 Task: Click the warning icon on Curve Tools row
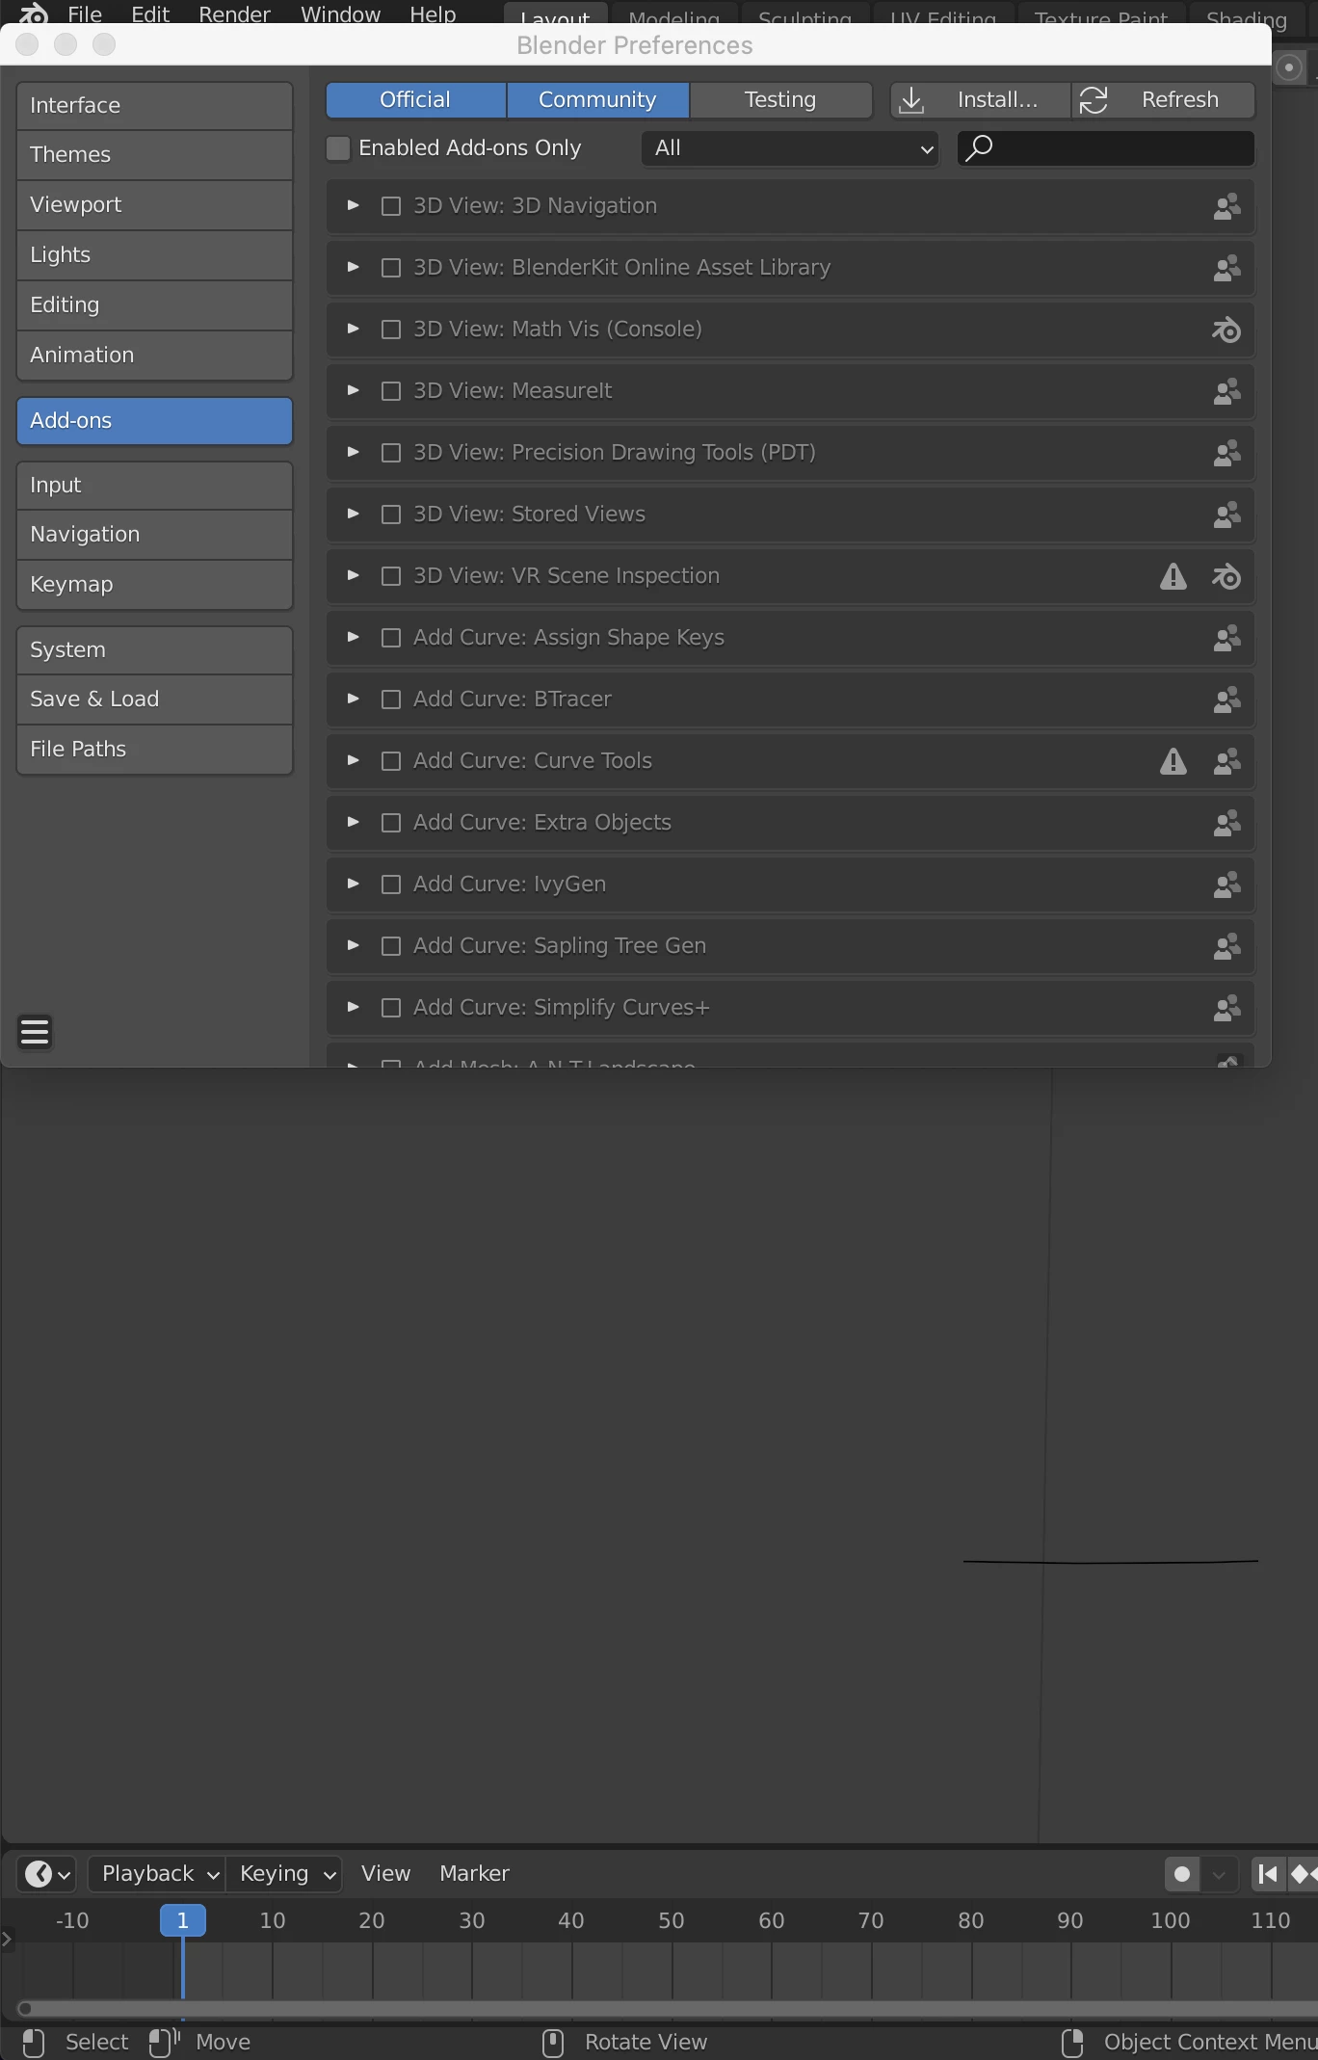(1173, 761)
